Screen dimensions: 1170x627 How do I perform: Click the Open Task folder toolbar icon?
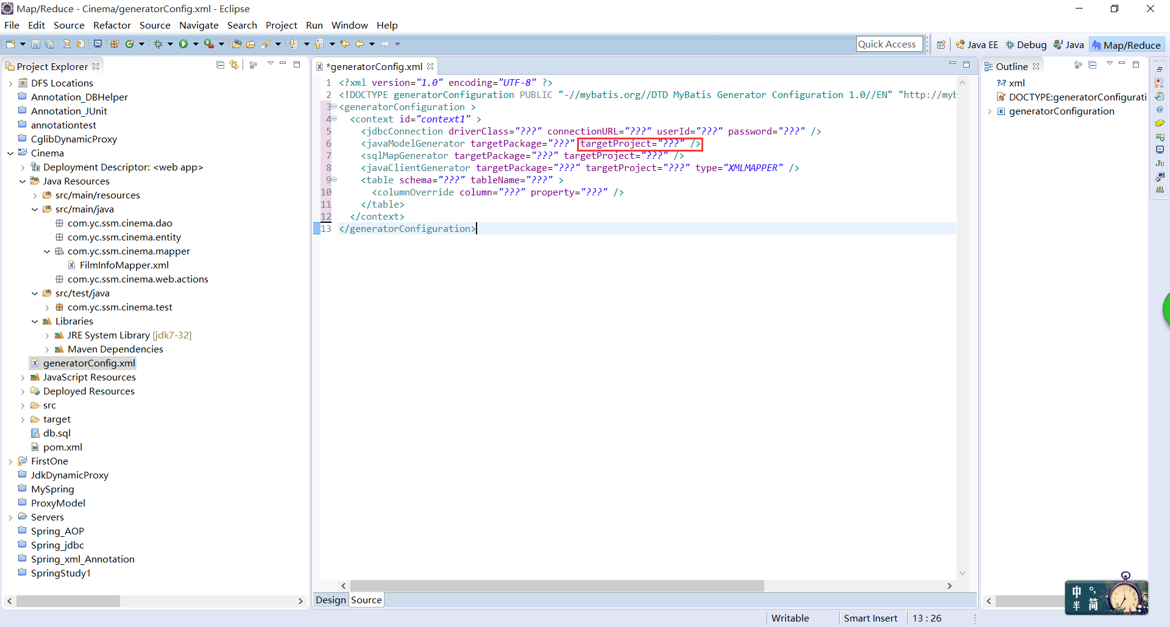pyautogui.click(x=250, y=44)
